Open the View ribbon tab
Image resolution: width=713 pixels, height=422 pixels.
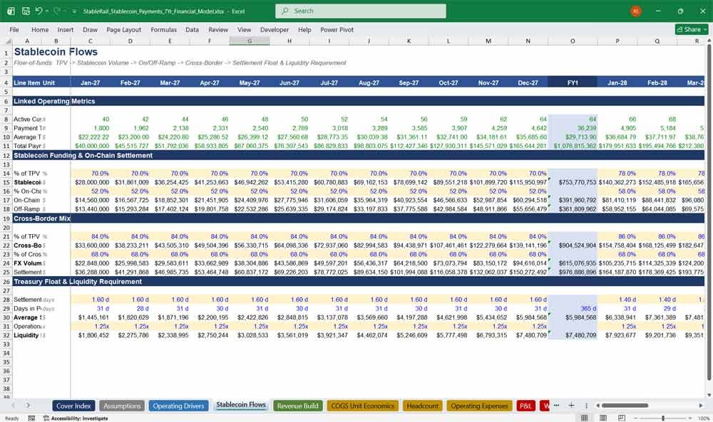244,29
